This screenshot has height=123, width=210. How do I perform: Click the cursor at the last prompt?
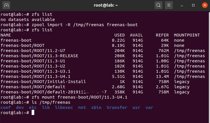point(33,112)
